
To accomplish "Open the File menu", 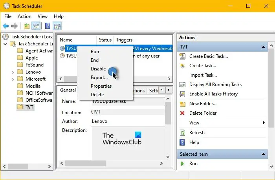I will click(x=8, y=16).
